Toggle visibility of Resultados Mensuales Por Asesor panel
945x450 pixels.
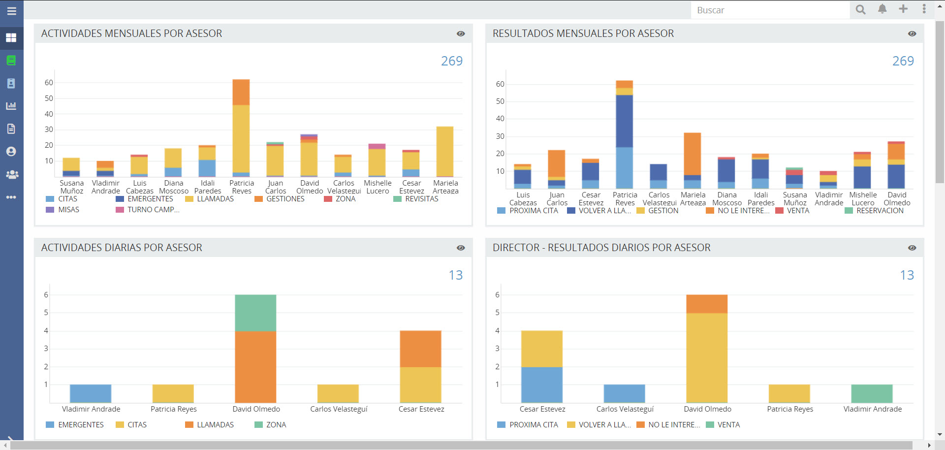(912, 33)
